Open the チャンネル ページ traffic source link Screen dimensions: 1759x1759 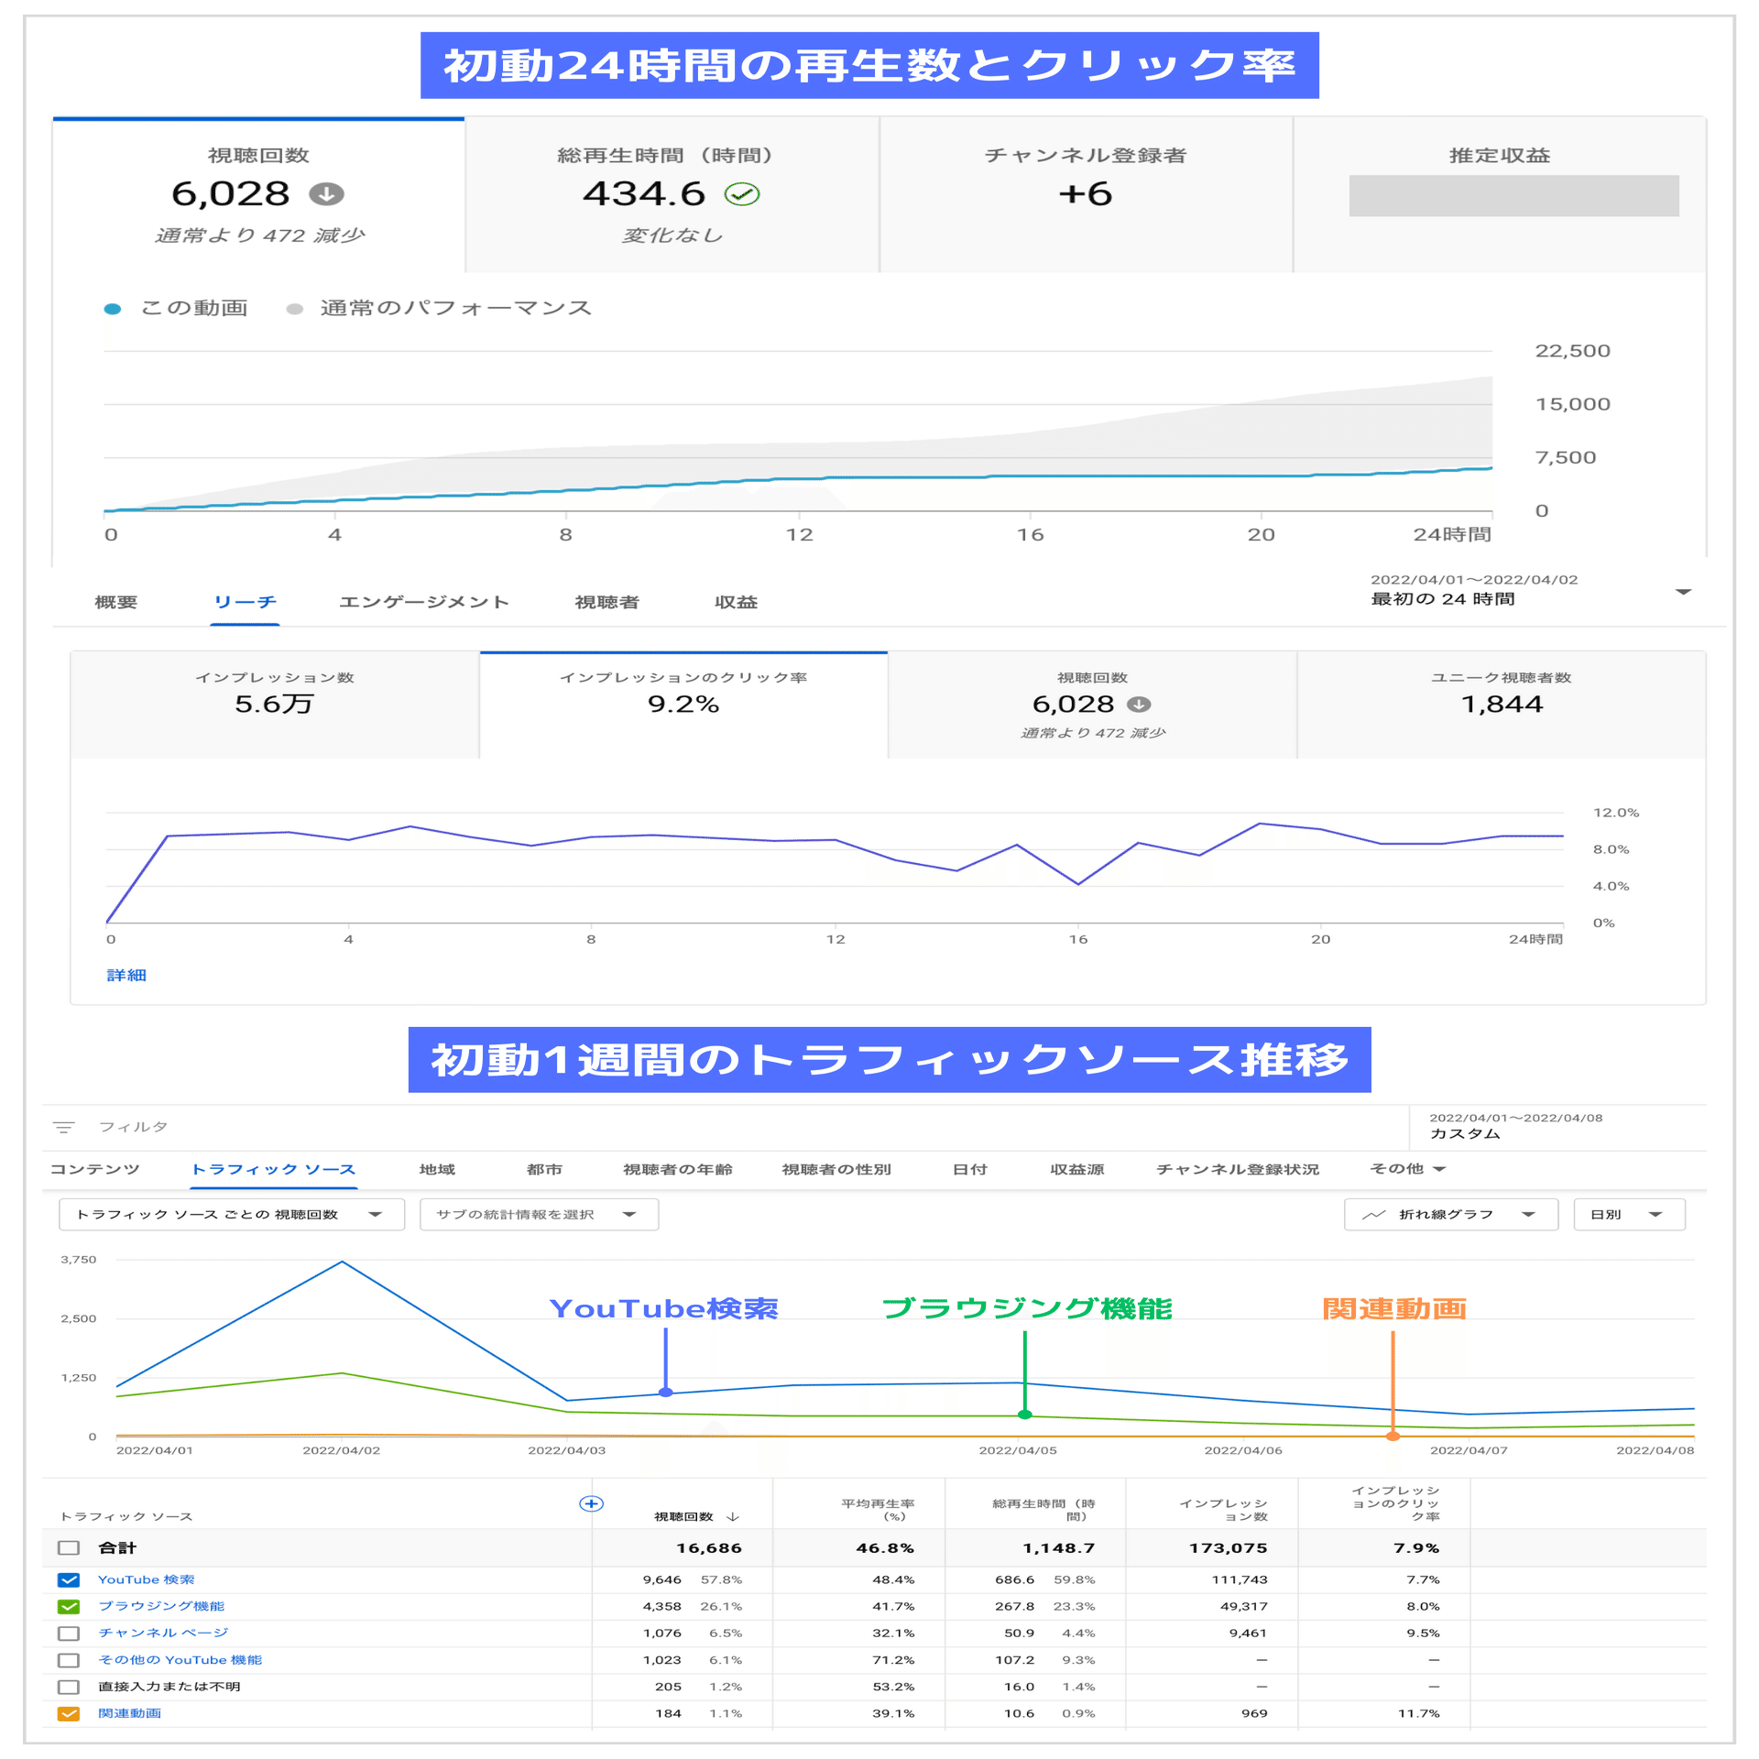point(163,1633)
